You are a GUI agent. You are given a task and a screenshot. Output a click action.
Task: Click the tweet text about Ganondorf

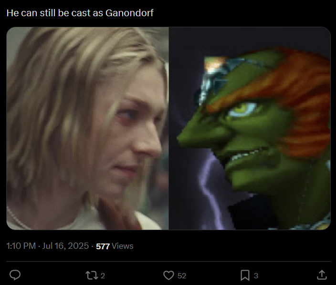pyautogui.click(x=80, y=13)
